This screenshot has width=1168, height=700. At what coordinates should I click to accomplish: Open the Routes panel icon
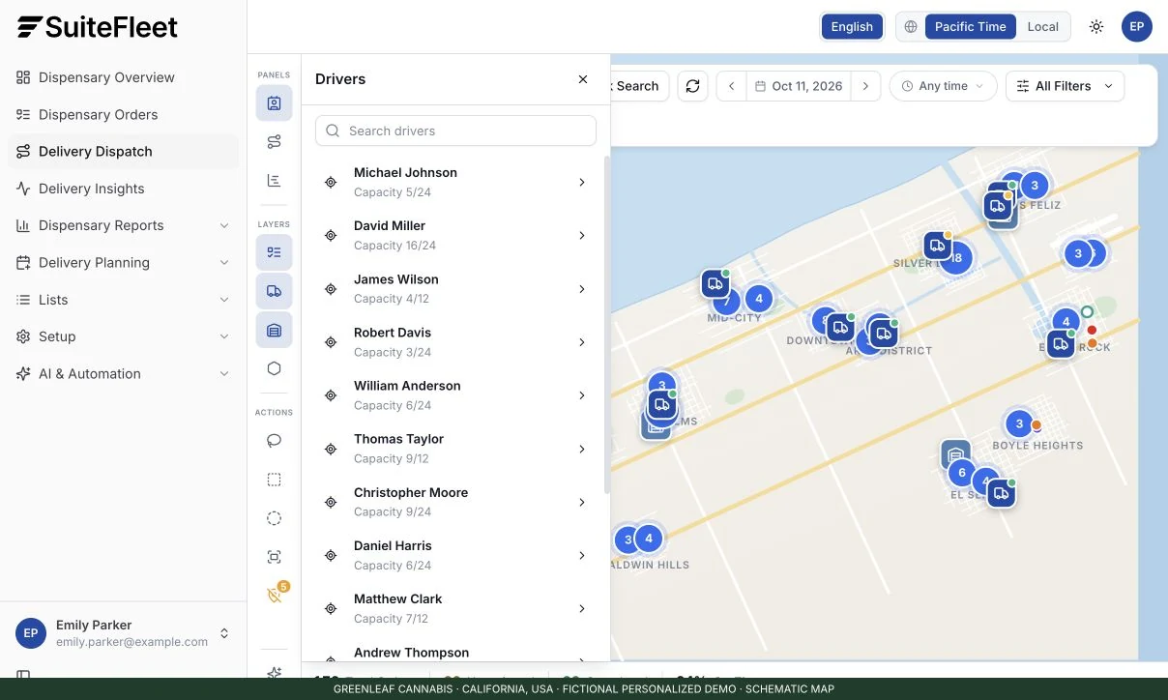[x=274, y=142]
